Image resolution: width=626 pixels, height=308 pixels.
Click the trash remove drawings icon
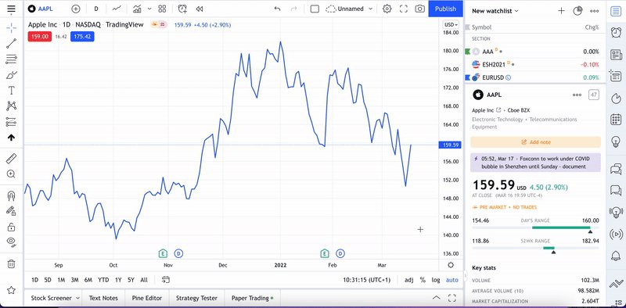coord(11,263)
